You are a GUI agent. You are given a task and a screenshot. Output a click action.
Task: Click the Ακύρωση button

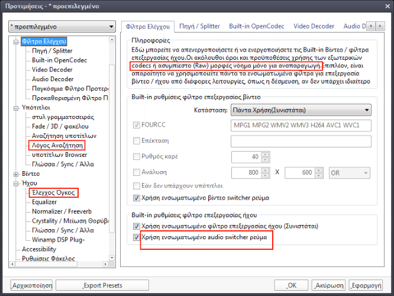point(329,285)
